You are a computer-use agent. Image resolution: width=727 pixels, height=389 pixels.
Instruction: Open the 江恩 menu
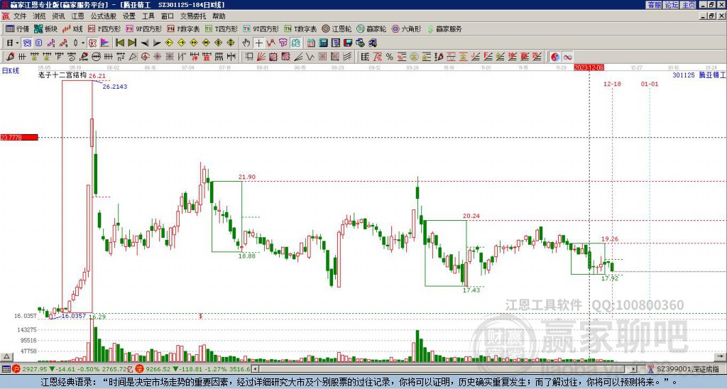(x=77, y=16)
